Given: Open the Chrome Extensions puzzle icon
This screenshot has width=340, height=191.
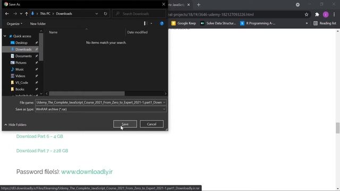Looking at the screenshot, I should (317, 14).
